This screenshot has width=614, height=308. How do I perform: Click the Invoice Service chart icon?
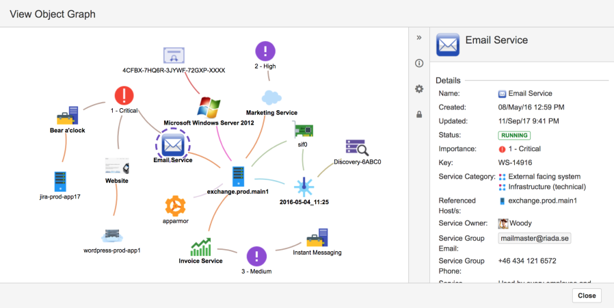click(x=201, y=247)
